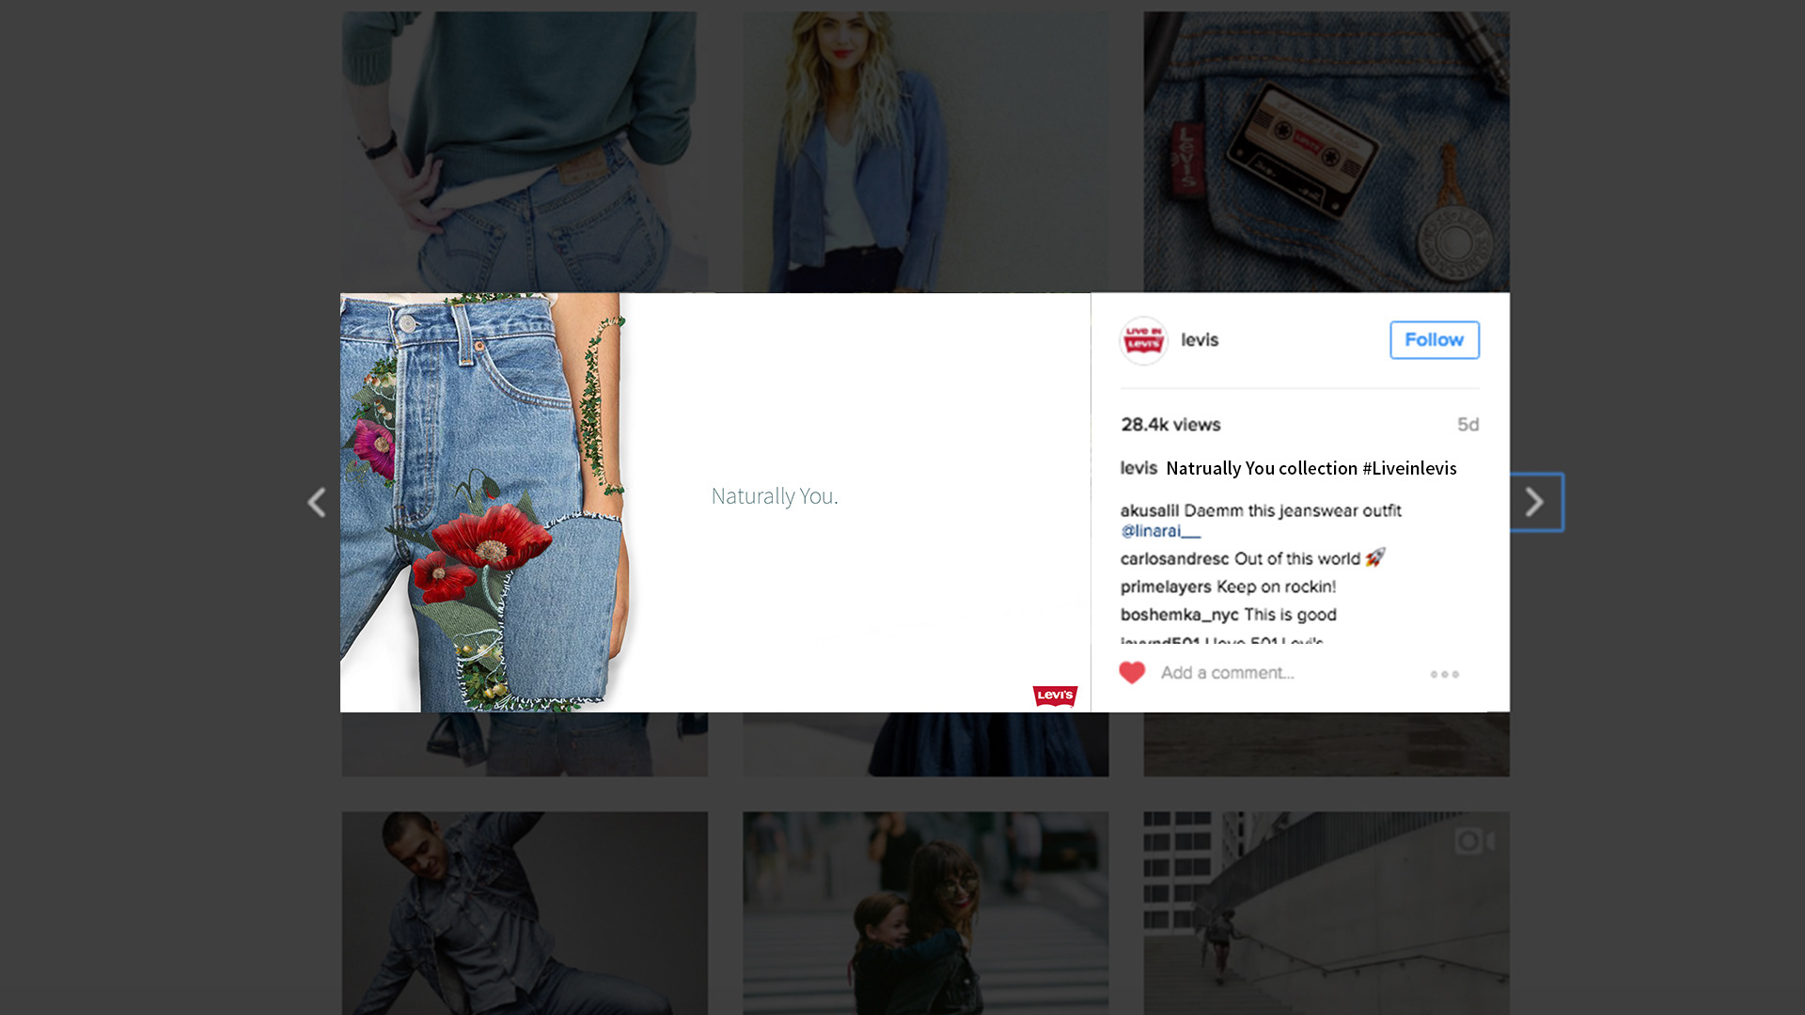Click This is good comment text
The width and height of the screenshot is (1805, 1015).
click(x=1290, y=615)
